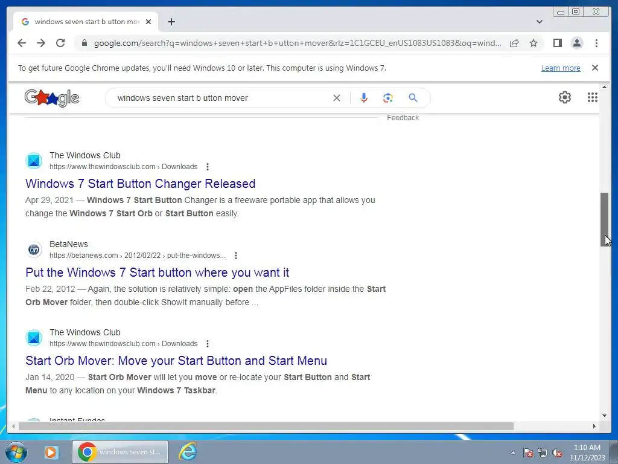This screenshot has width=618, height=464.
Task: Open volume tray icon
Action: 557,453
